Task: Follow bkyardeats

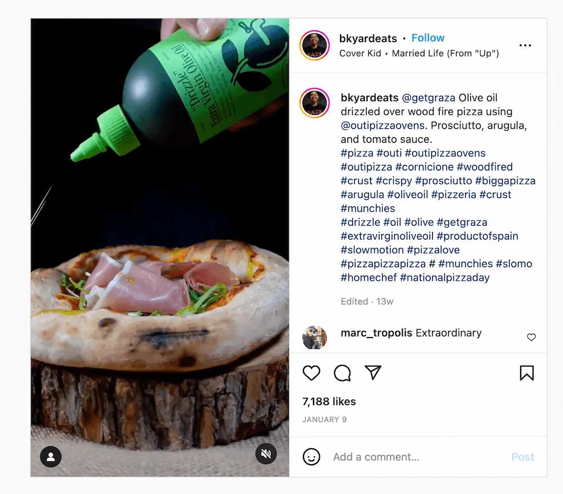Action: pyautogui.click(x=428, y=38)
